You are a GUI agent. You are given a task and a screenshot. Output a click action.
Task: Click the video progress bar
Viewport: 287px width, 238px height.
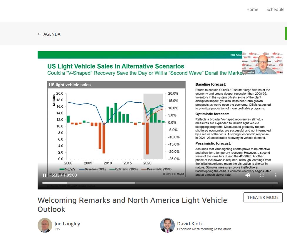click(x=160, y=183)
